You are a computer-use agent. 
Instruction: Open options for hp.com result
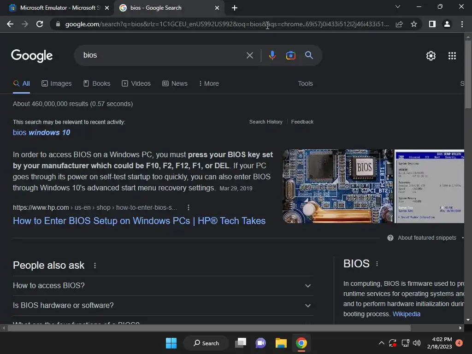click(x=189, y=207)
